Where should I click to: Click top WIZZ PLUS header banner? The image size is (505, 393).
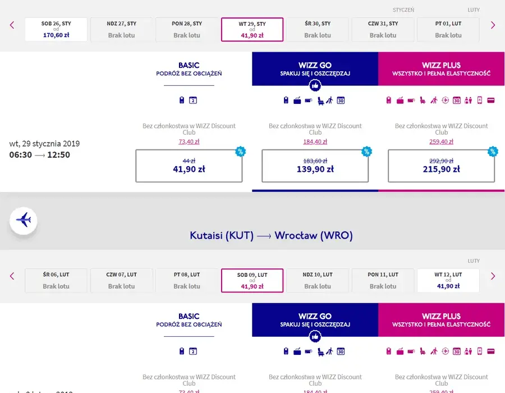pyautogui.click(x=441, y=69)
